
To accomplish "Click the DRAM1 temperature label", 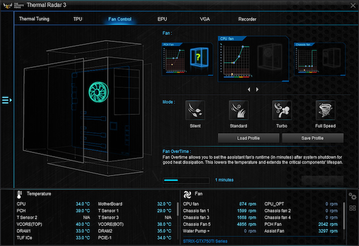I will [24, 231].
